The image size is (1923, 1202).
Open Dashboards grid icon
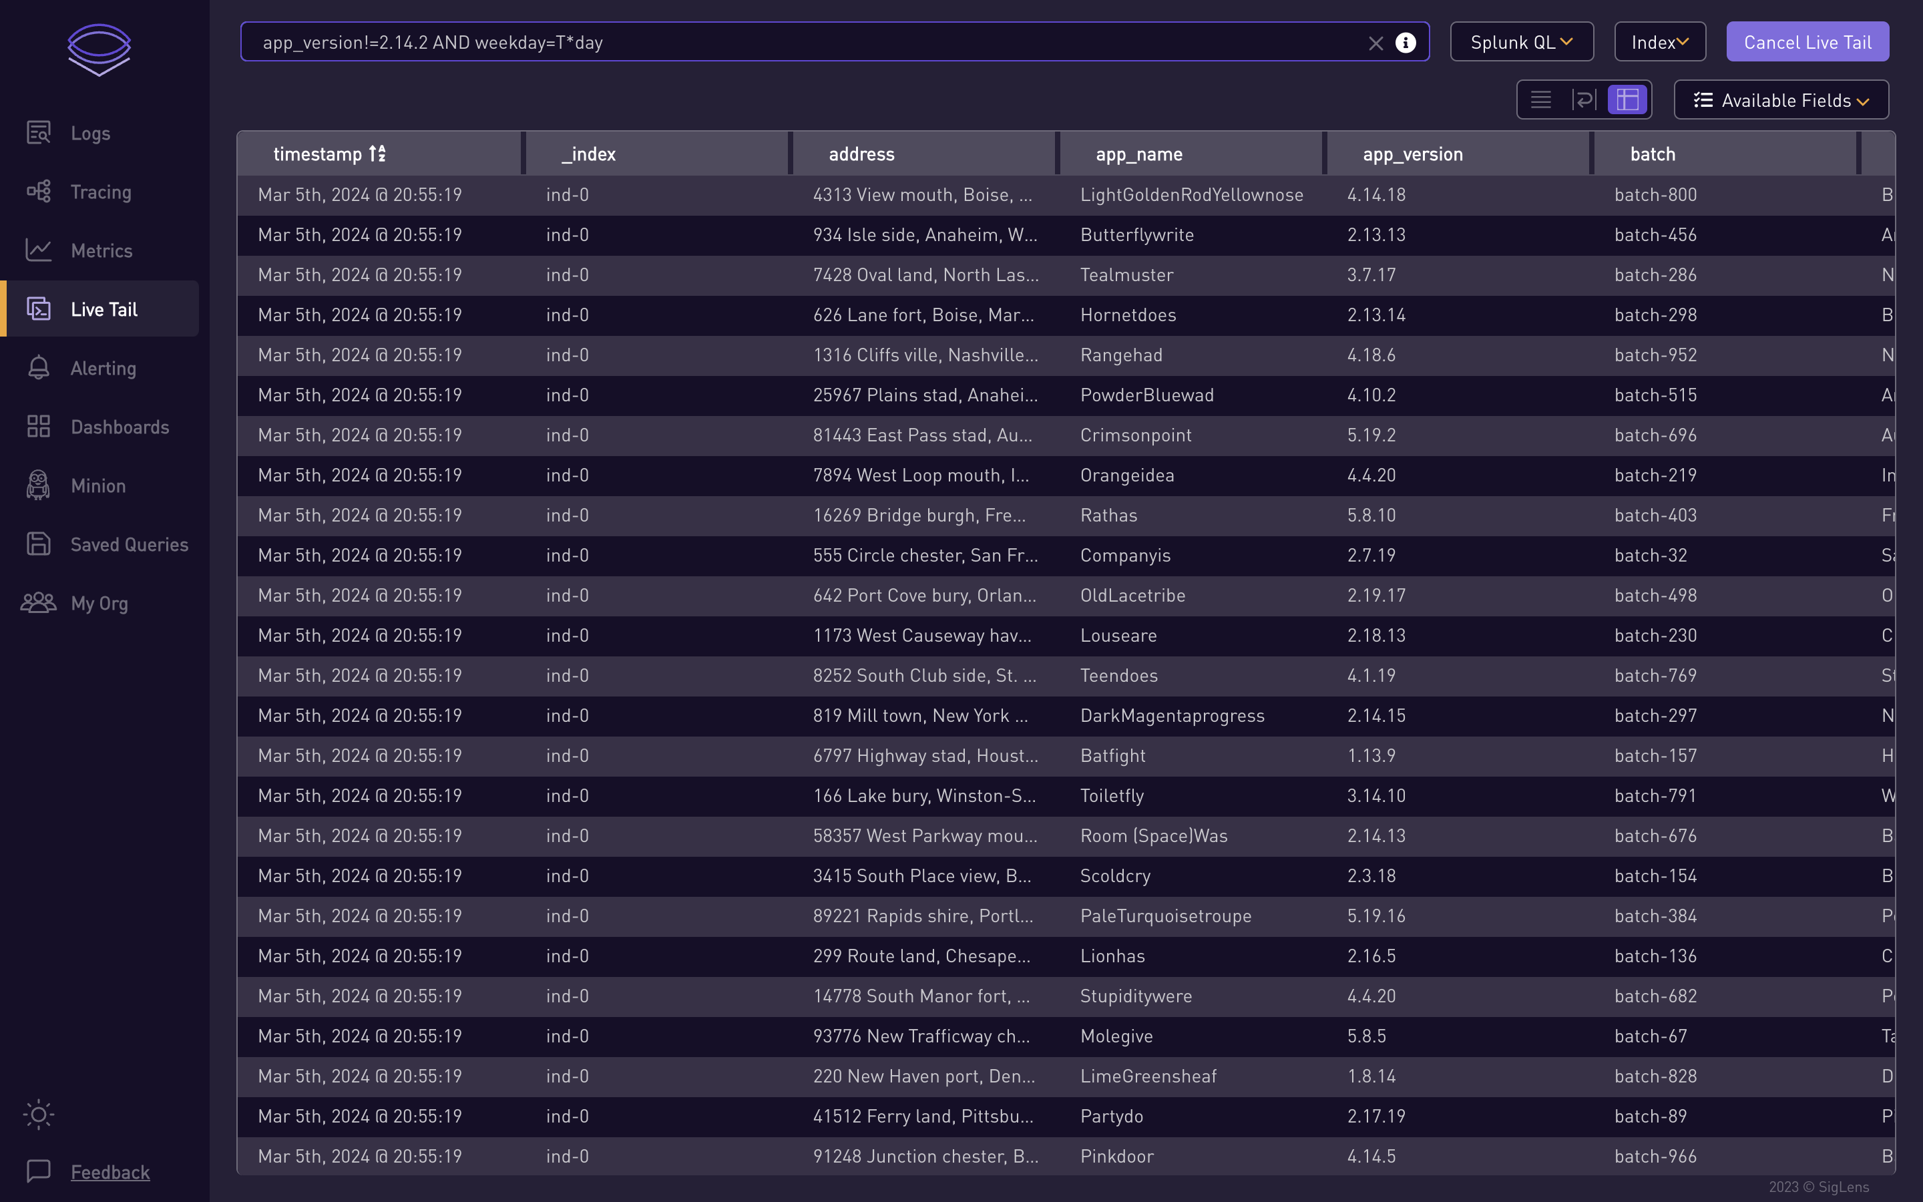(38, 426)
